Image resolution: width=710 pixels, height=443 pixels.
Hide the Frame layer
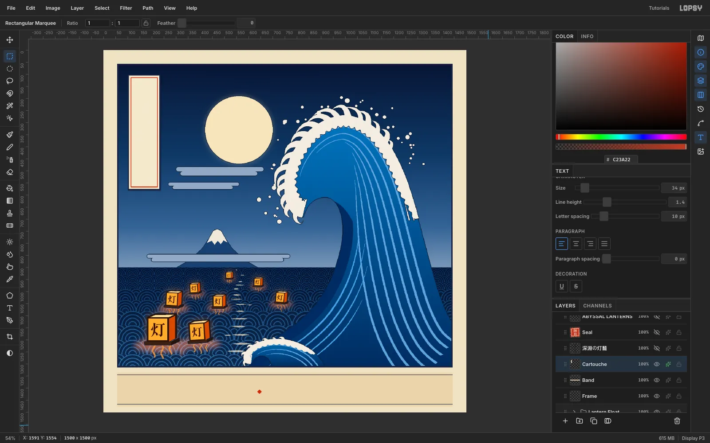click(657, 396)
